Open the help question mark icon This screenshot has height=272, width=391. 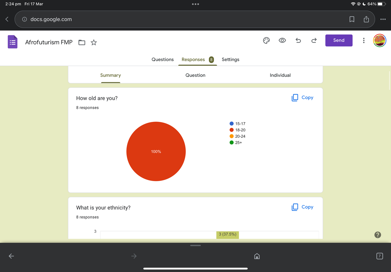[x=377, y=235]
